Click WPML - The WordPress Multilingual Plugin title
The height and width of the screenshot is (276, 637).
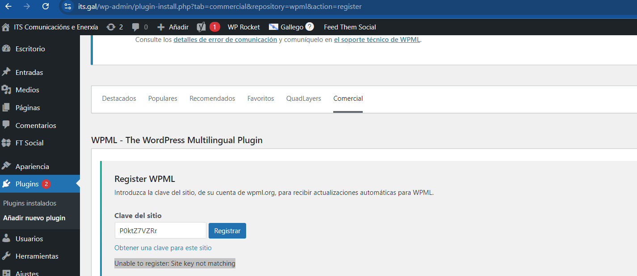pyautogui.click(x=177, y=140)
